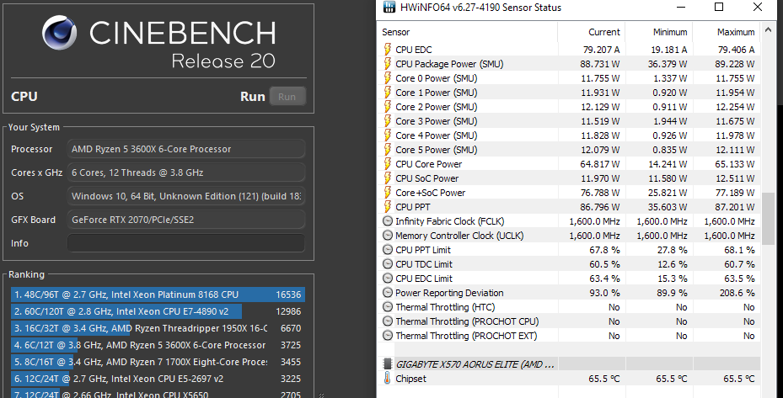Select the Intel Xeon E7-4890 v2 ranking entry
Image resolution: width=783 pixels, height=398 pixels.
click(x=158, y=311)
